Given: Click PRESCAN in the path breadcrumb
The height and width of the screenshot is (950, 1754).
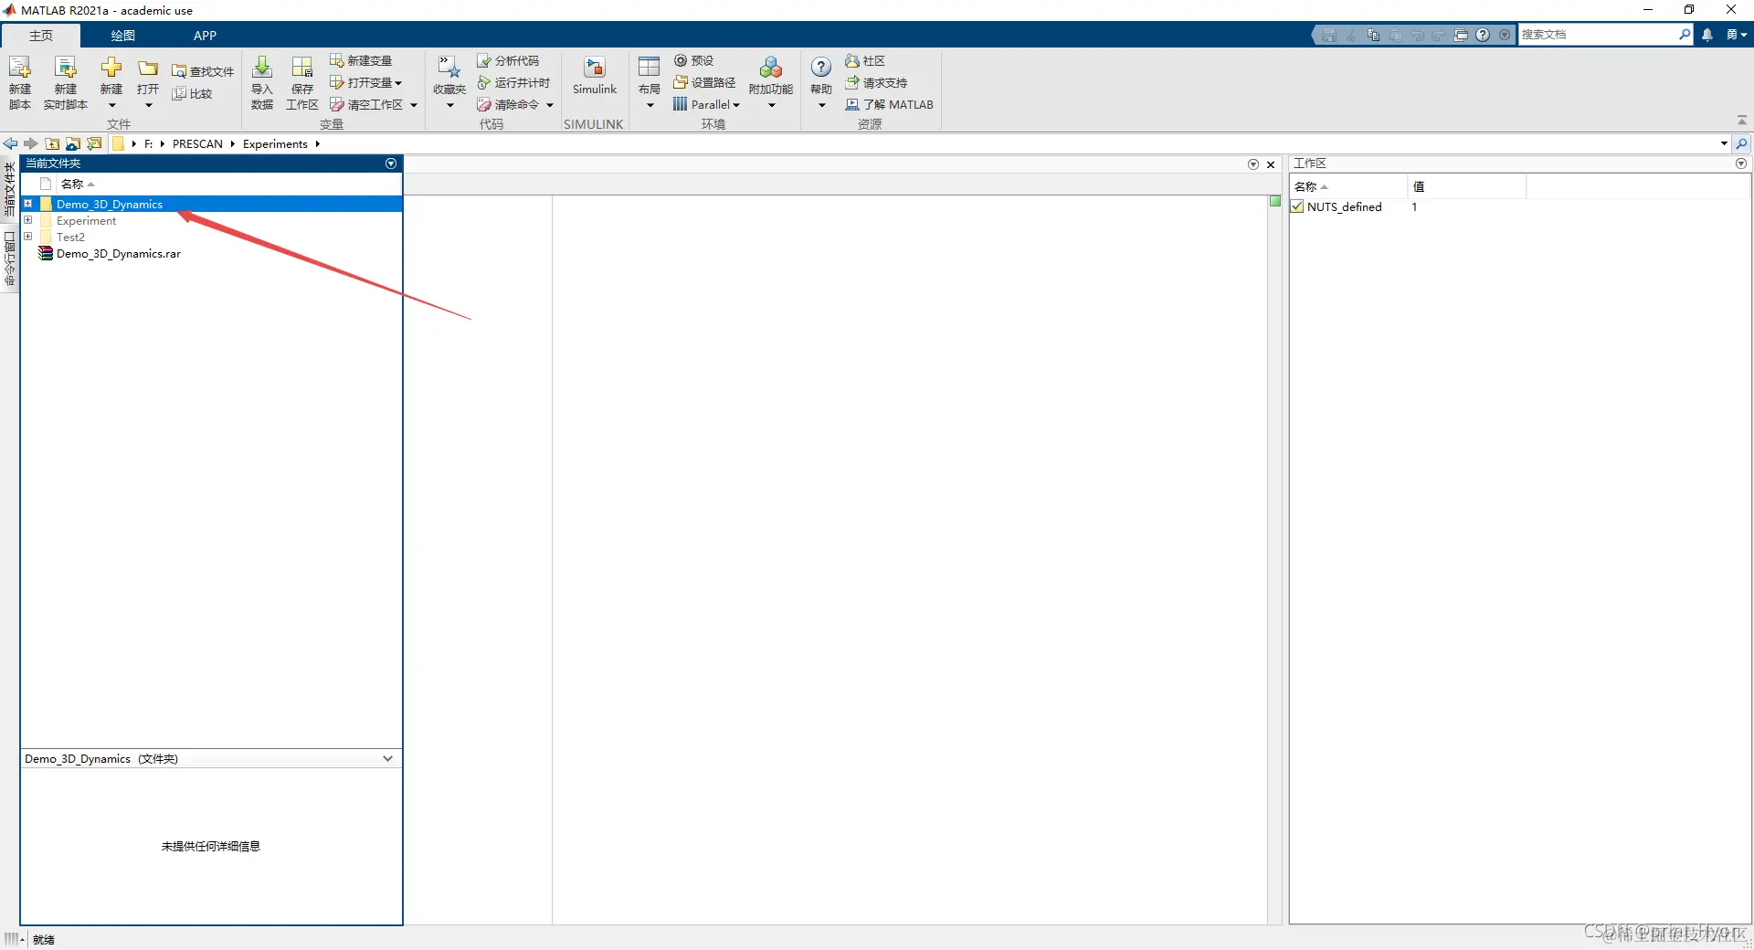Looking at the screenshot, I should point(197,143).
